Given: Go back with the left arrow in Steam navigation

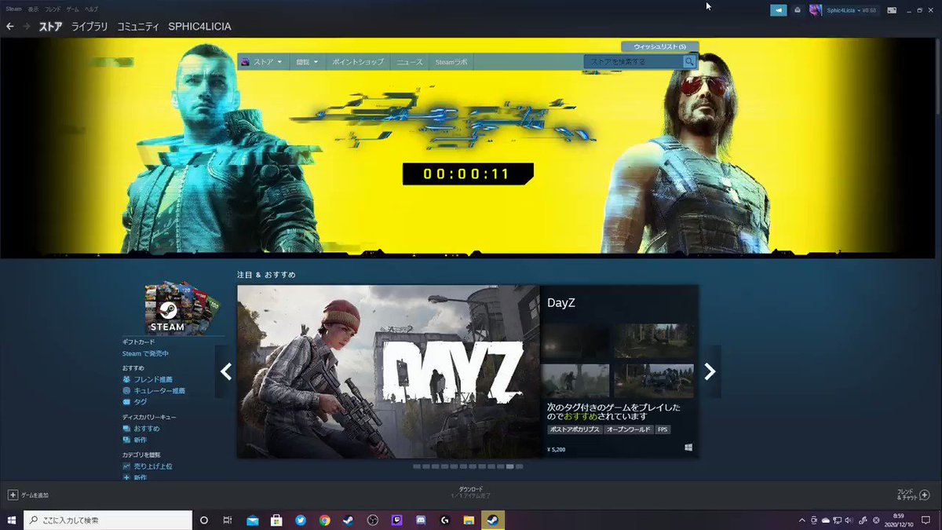Looking at the screenshot, I should click(x=10, y=27).
